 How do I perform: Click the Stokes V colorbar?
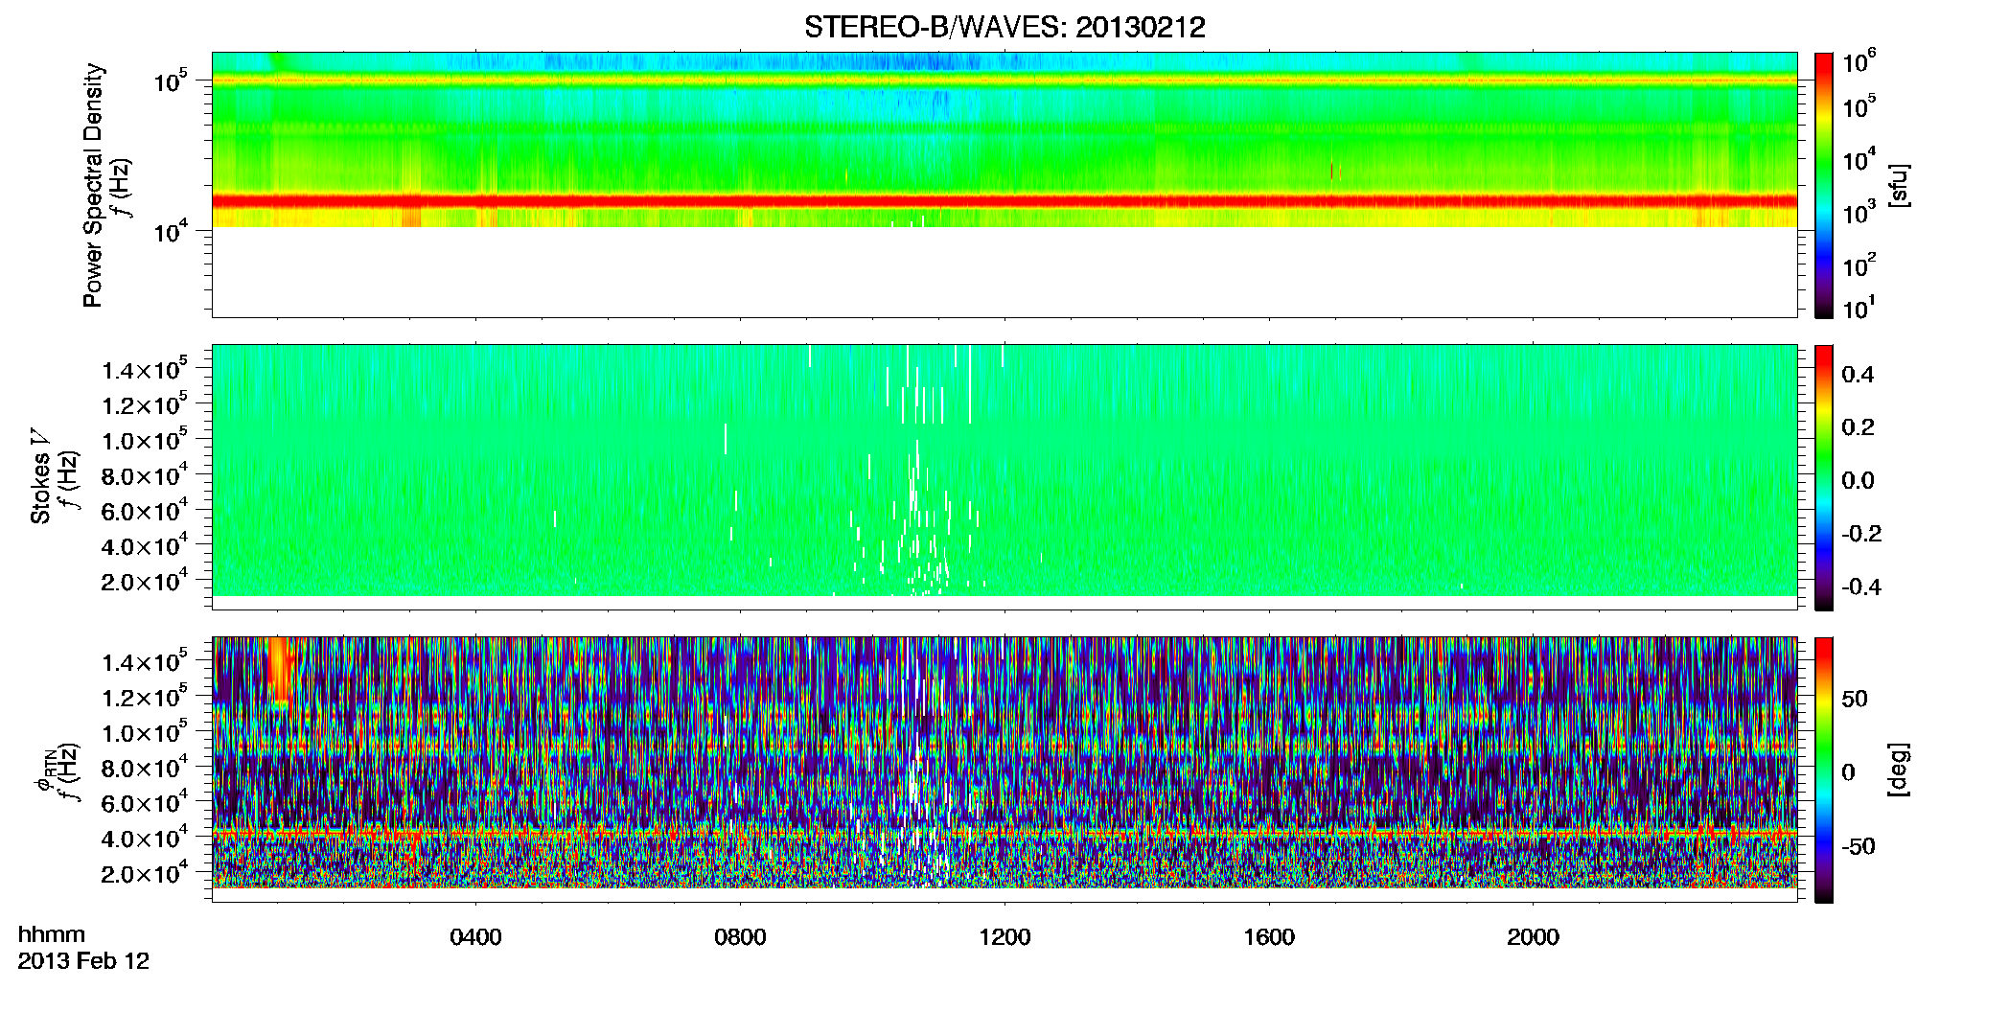pyautogui.click(x=1824, y=477)
